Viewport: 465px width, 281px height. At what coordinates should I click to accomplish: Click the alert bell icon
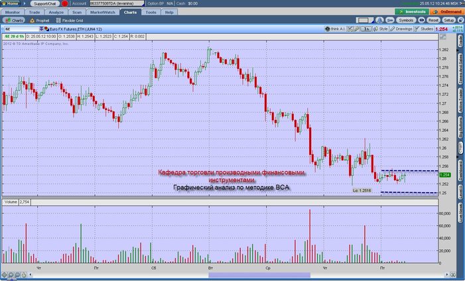(x=379, y=20)
